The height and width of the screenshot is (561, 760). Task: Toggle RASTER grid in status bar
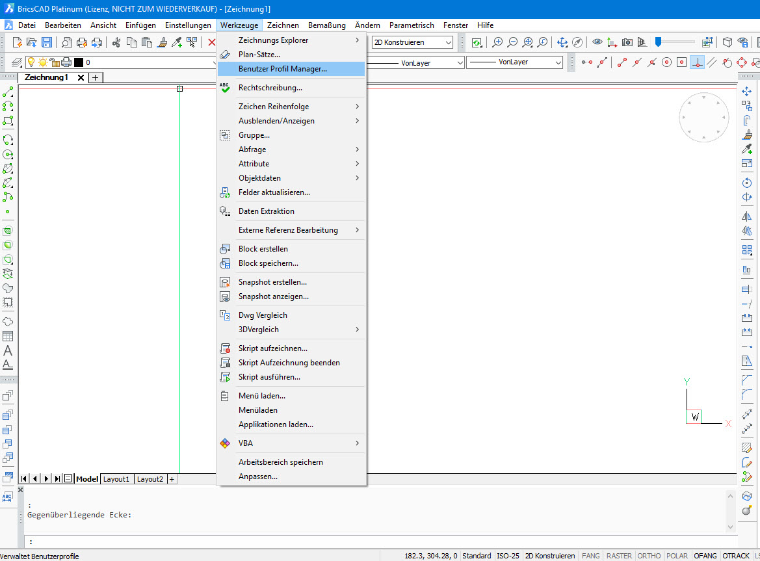pyautogui.click(x=618, y=556)
